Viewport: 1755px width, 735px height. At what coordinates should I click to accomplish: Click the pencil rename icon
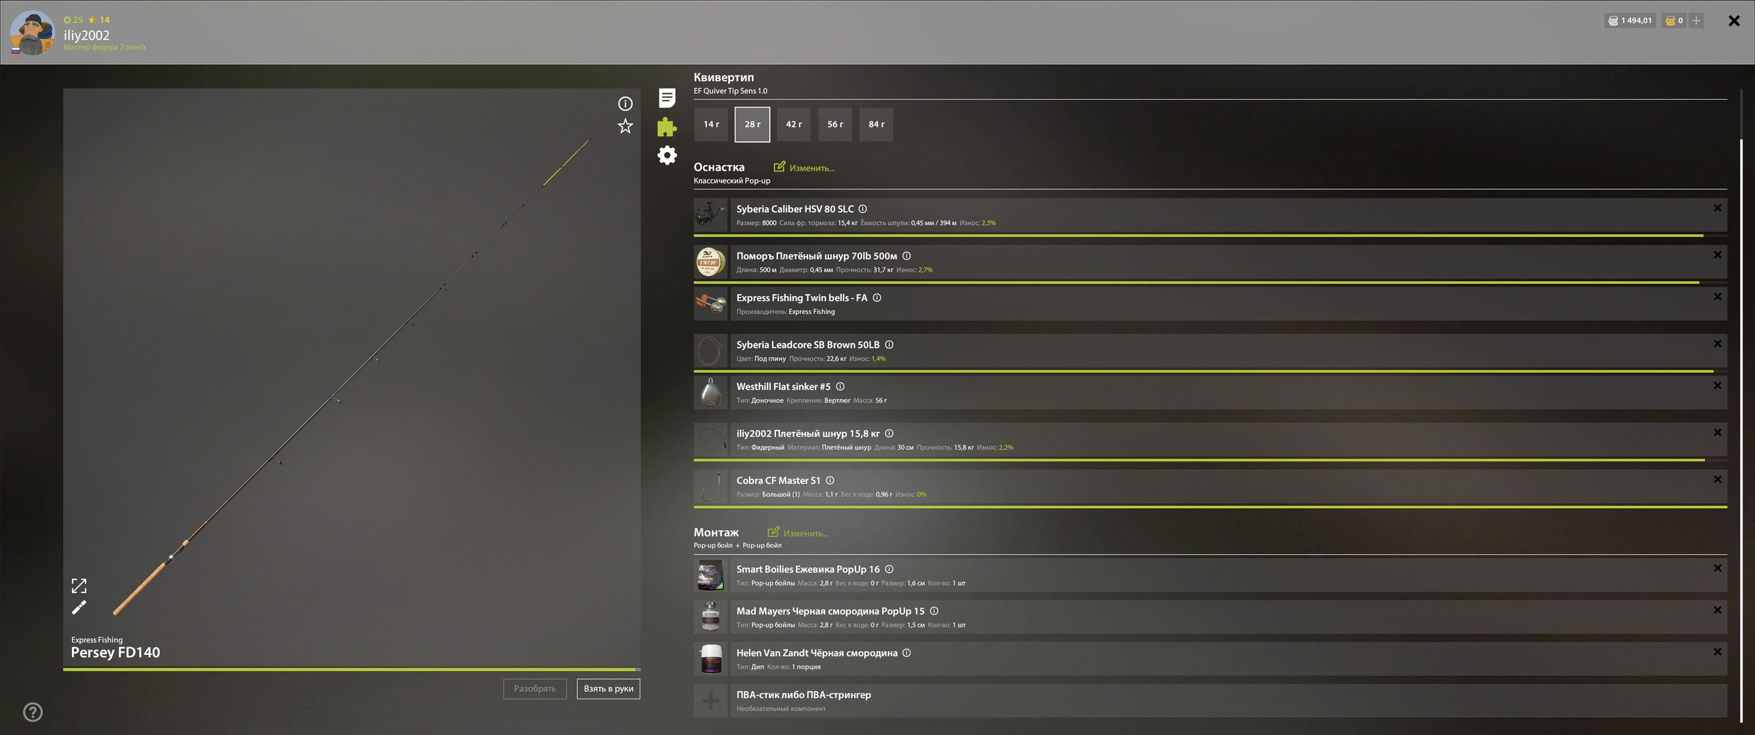(x=79, y=607)
